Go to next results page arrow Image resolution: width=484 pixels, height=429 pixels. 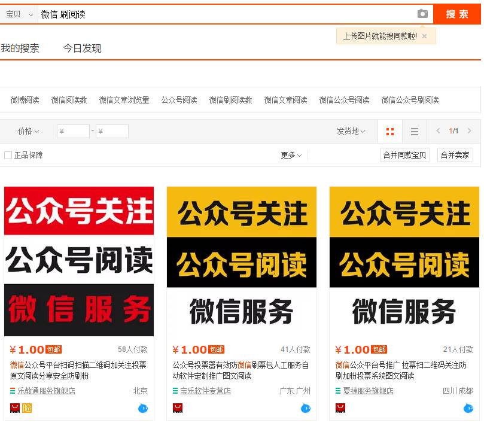tap(470, 131)
